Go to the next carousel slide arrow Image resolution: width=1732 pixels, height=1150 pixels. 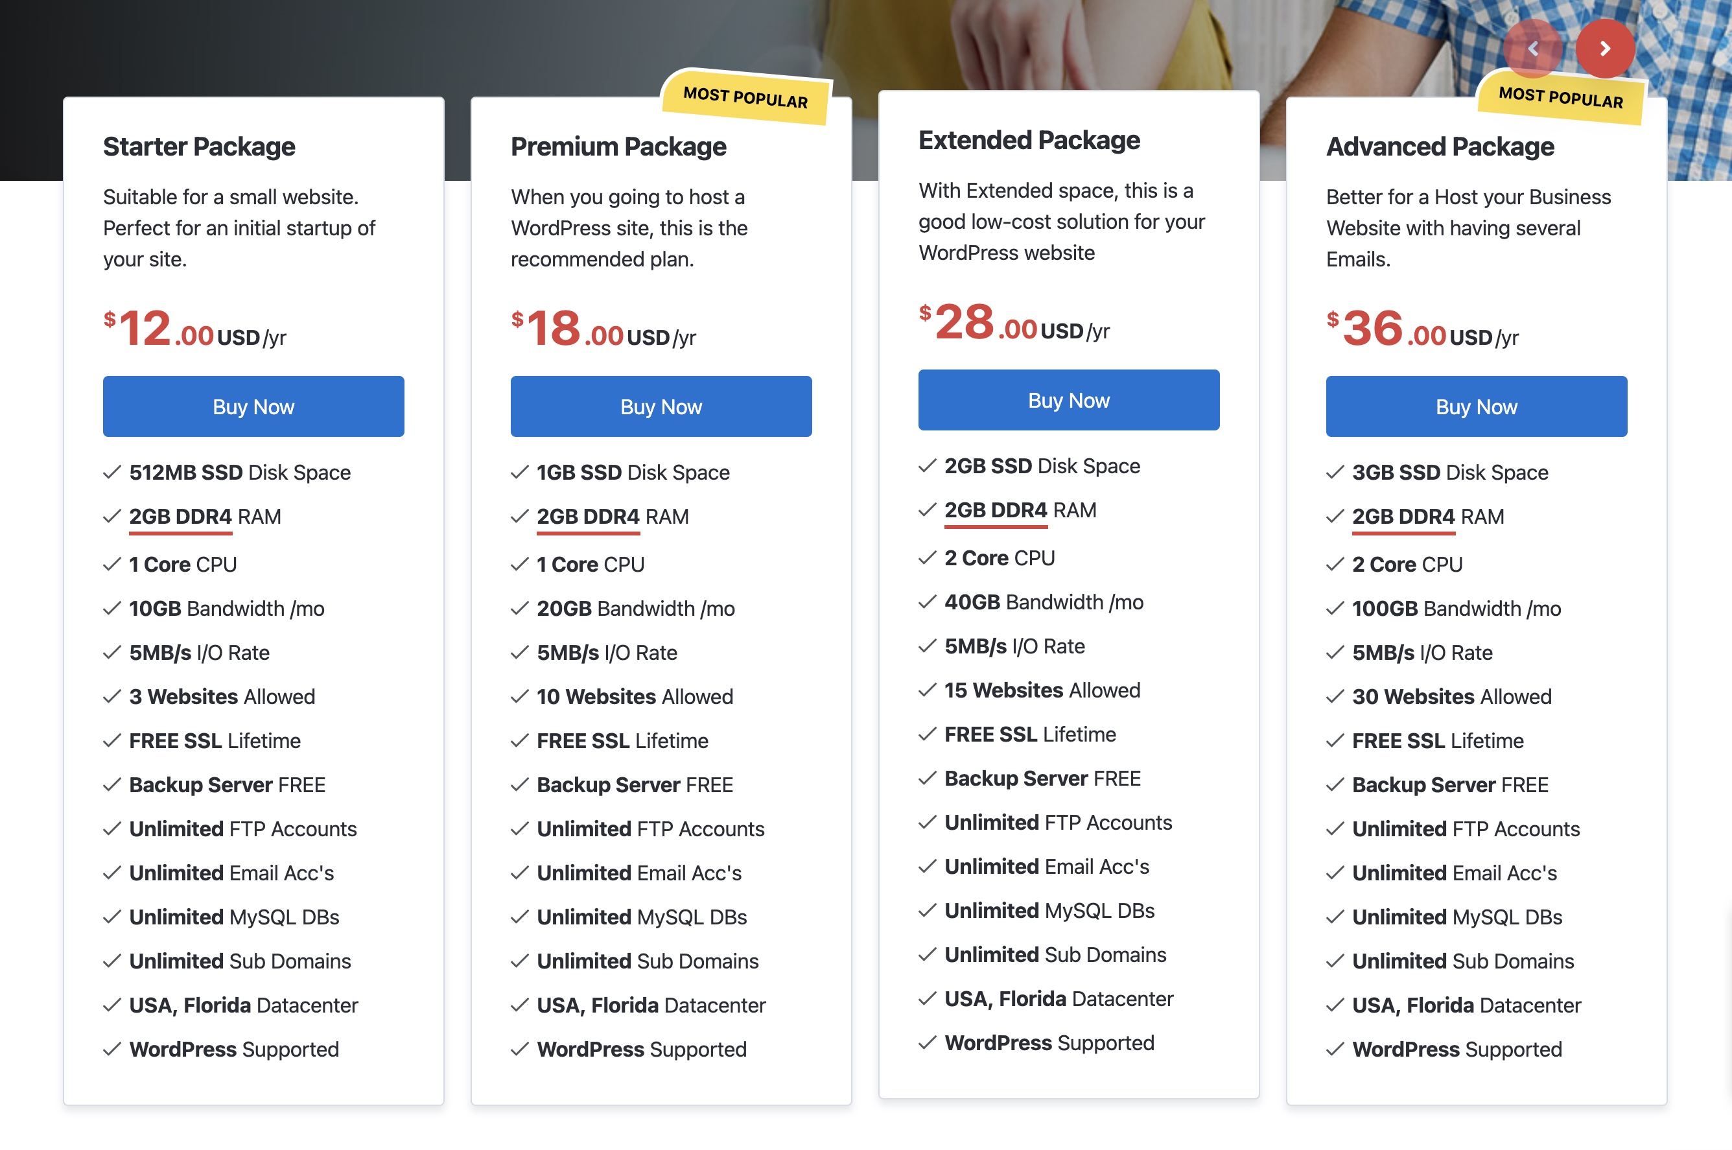tap(1604, 49)
